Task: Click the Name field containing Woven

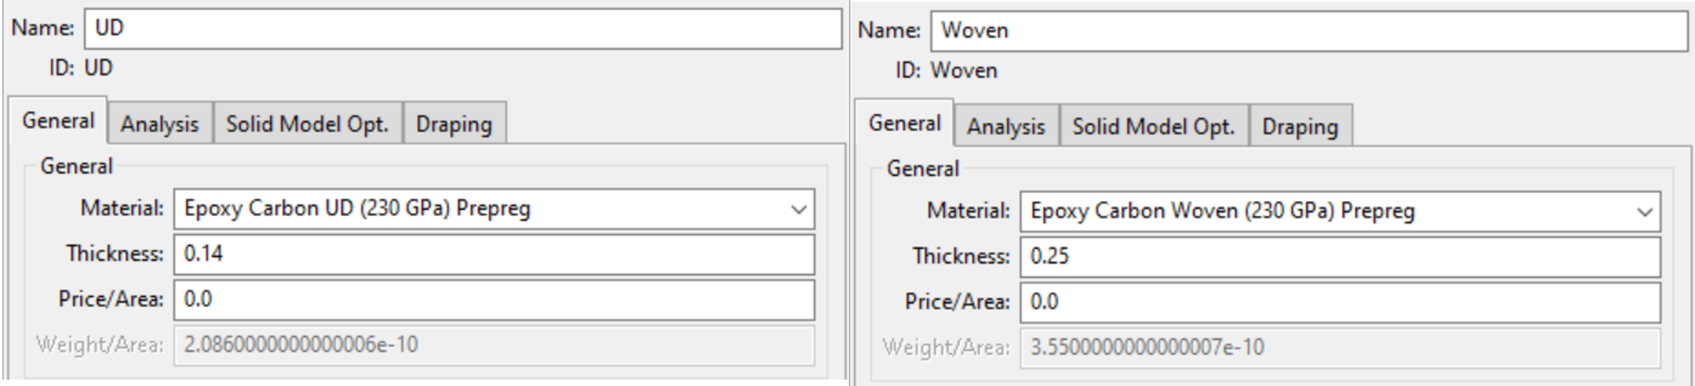Action: (1308, 31)
